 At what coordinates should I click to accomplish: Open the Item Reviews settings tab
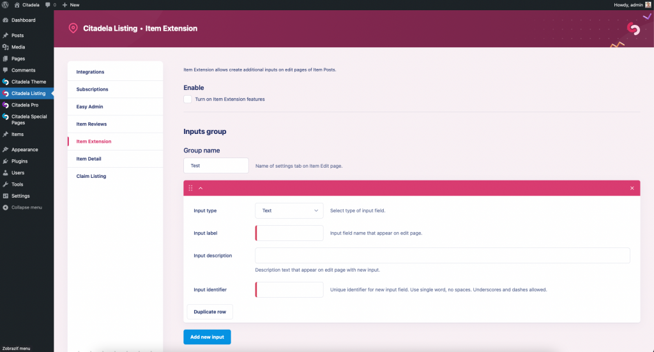[x=91, y=124]
